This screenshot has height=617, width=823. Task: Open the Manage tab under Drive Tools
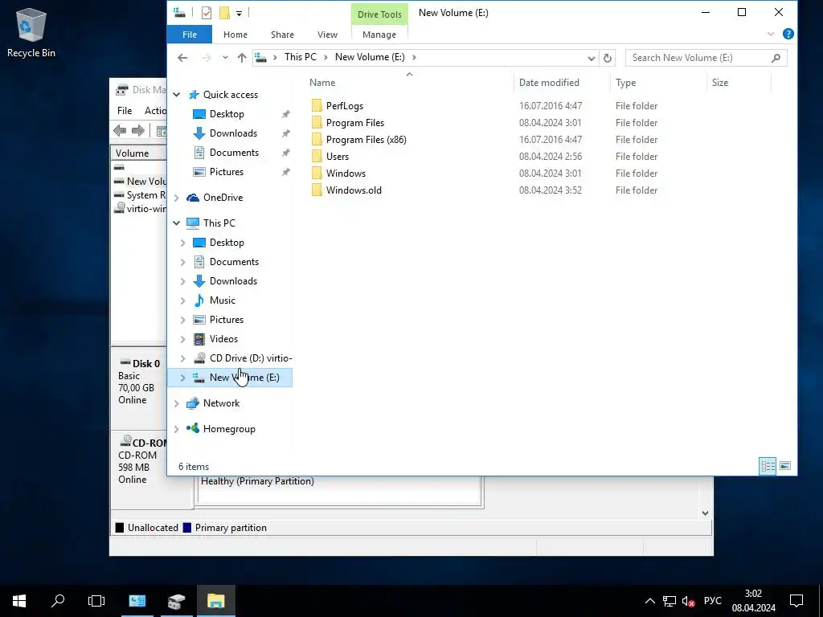coord(379,35)
